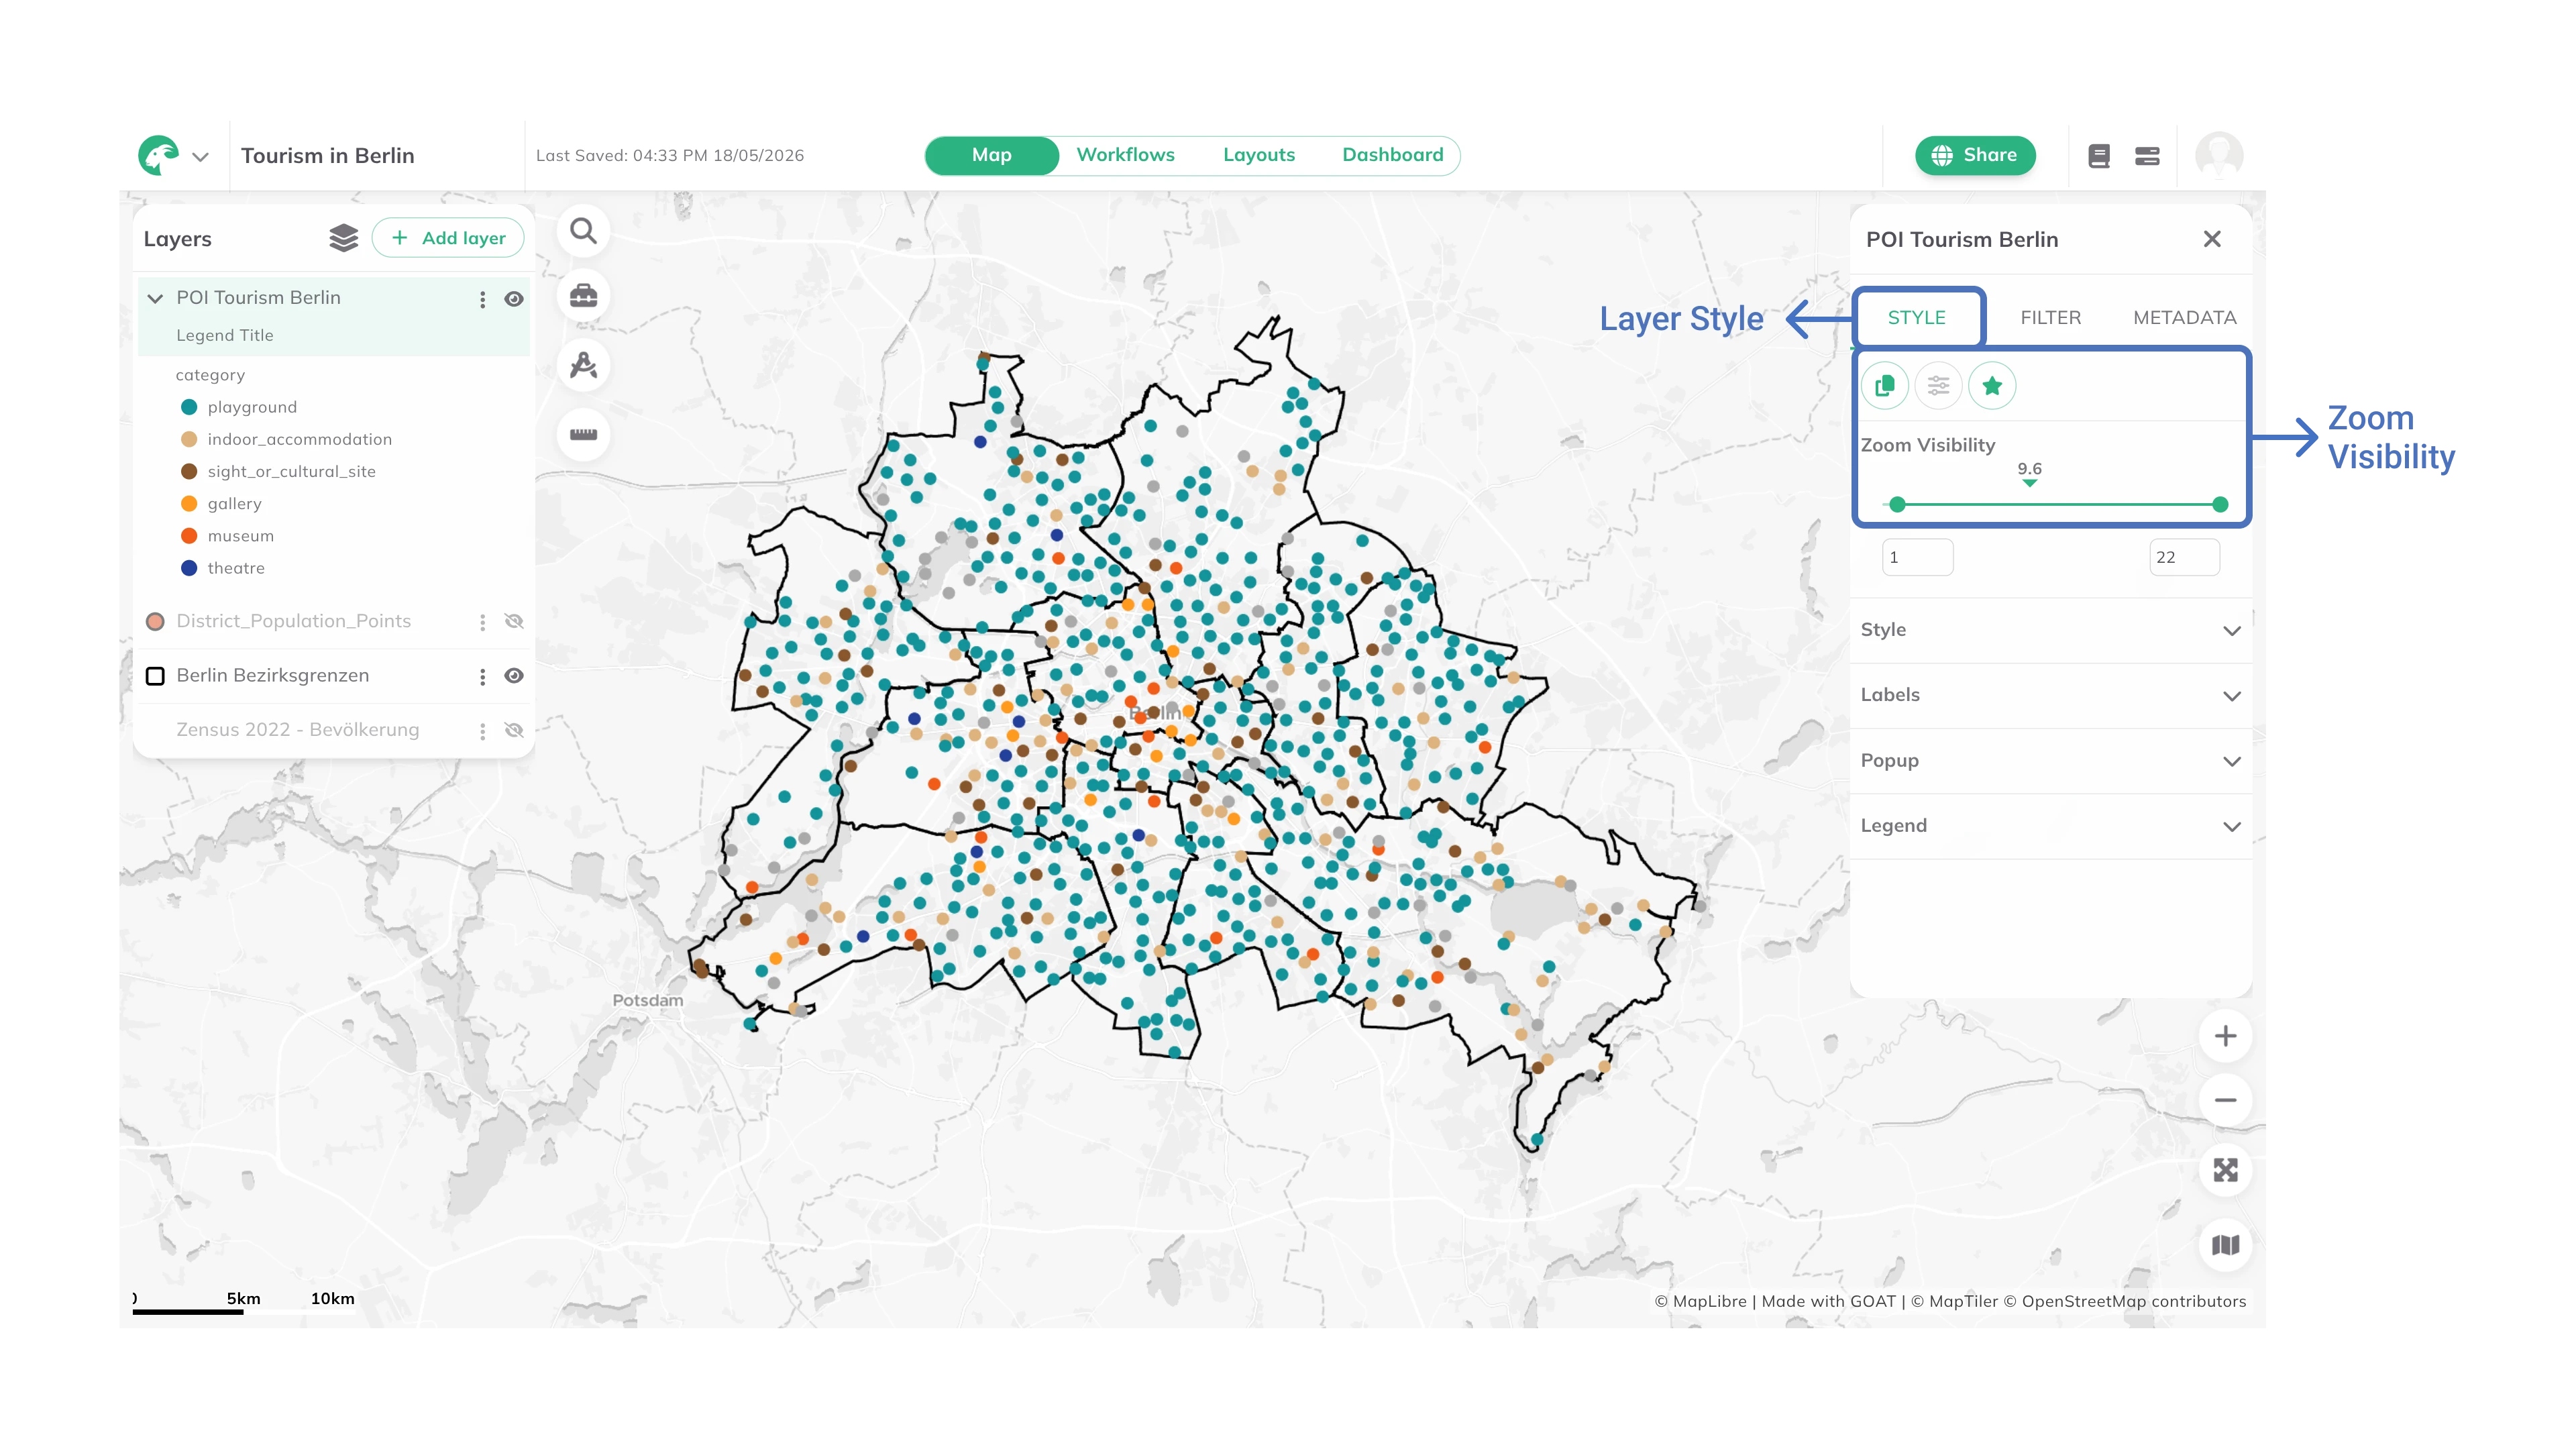
Task: Expand the Legend section
Action: click(x=2050, y=826)
